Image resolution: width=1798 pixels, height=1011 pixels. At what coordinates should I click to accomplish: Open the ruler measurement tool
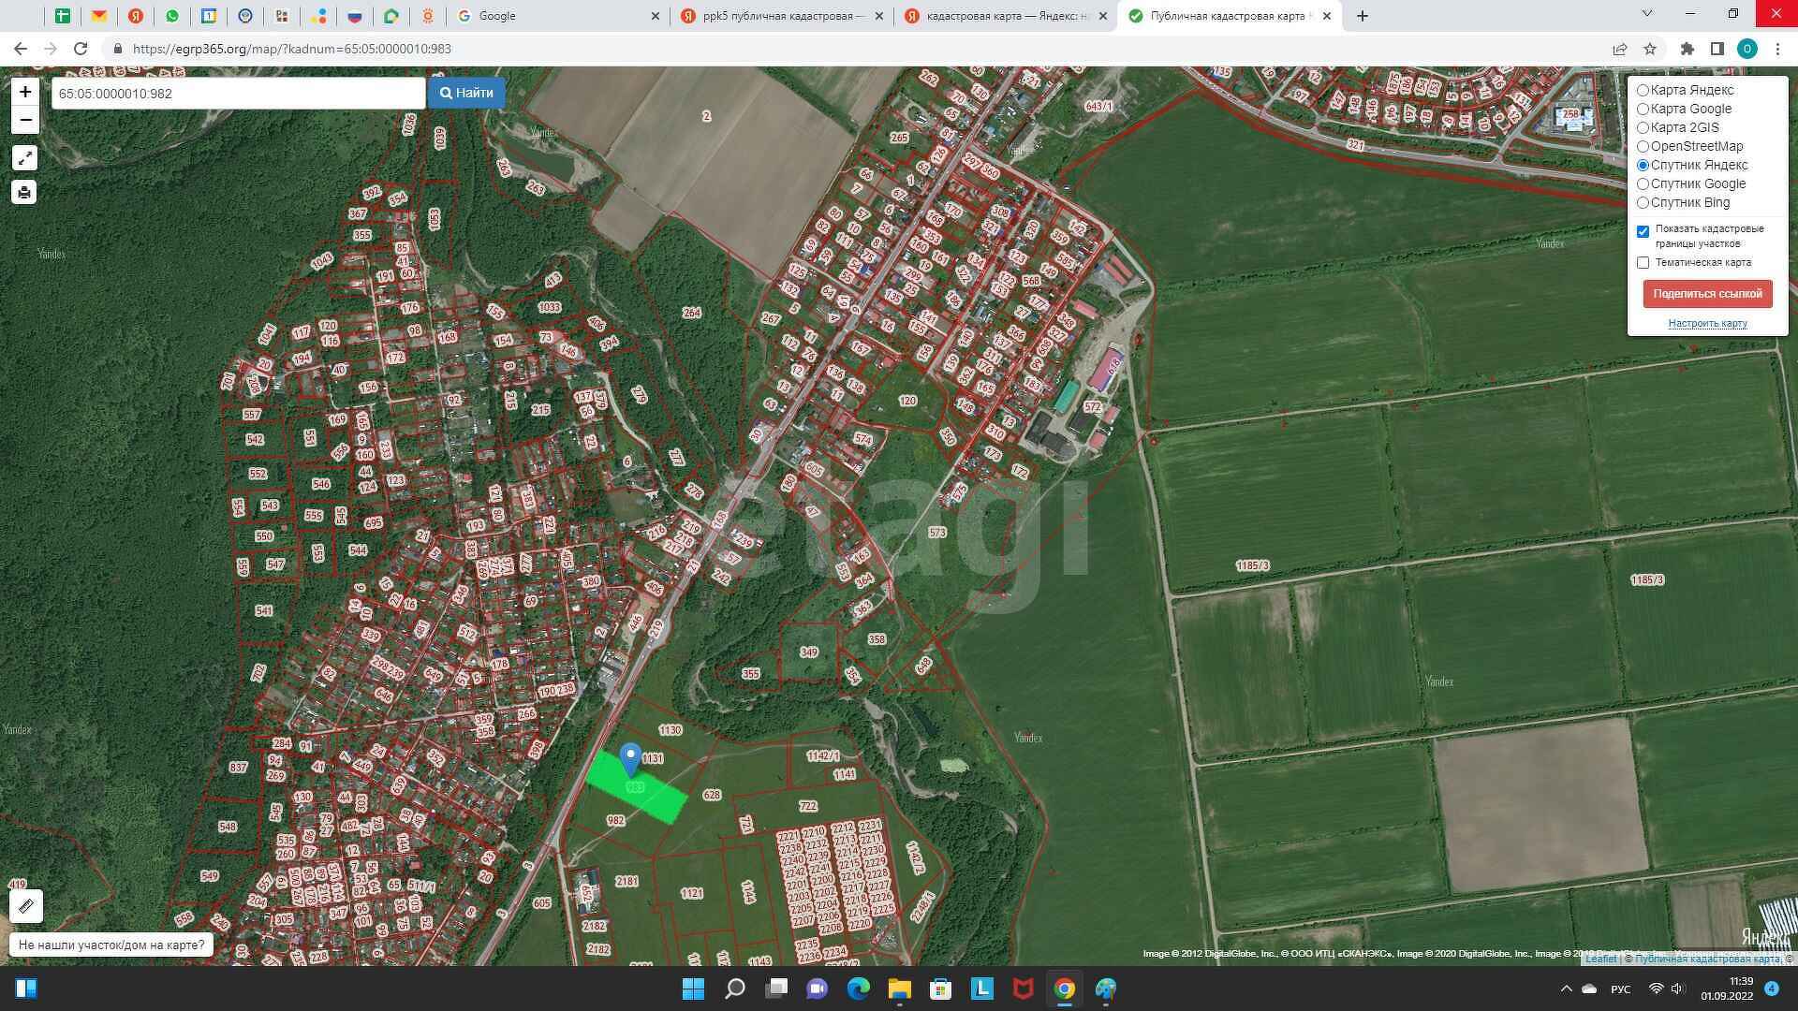pos(26,905)
